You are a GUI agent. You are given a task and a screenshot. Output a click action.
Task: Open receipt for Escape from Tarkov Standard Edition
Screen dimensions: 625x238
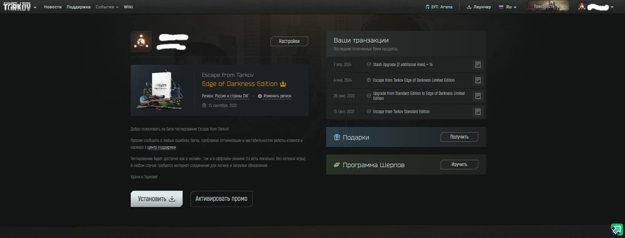tap(478, 112)
